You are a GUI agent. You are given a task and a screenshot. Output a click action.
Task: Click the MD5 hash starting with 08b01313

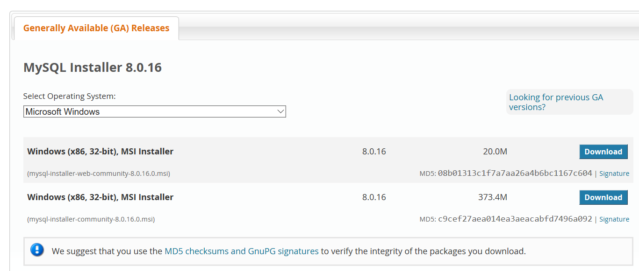click(x=515, y=173)
